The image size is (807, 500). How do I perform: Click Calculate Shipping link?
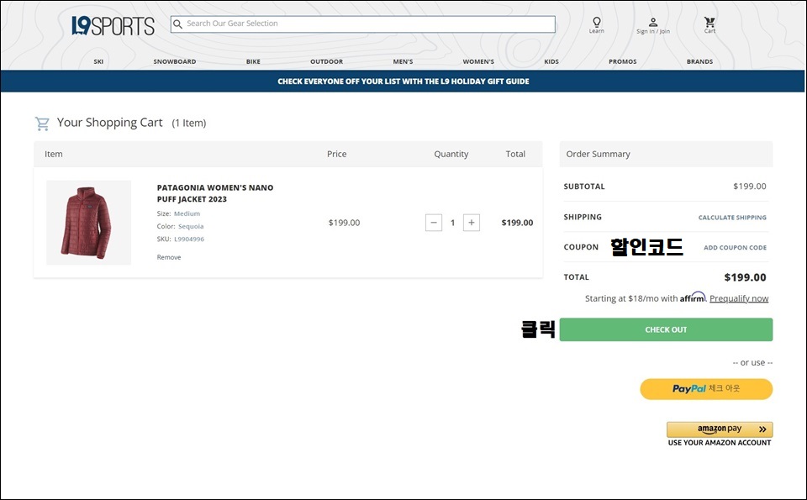pyautogui.click(x=732, y=218)
